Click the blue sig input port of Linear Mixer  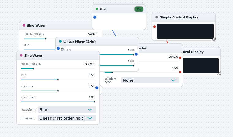click(58, 48)
